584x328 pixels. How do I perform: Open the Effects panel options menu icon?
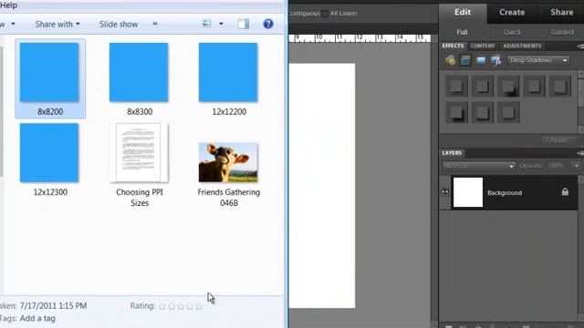[x=580, y=46]
